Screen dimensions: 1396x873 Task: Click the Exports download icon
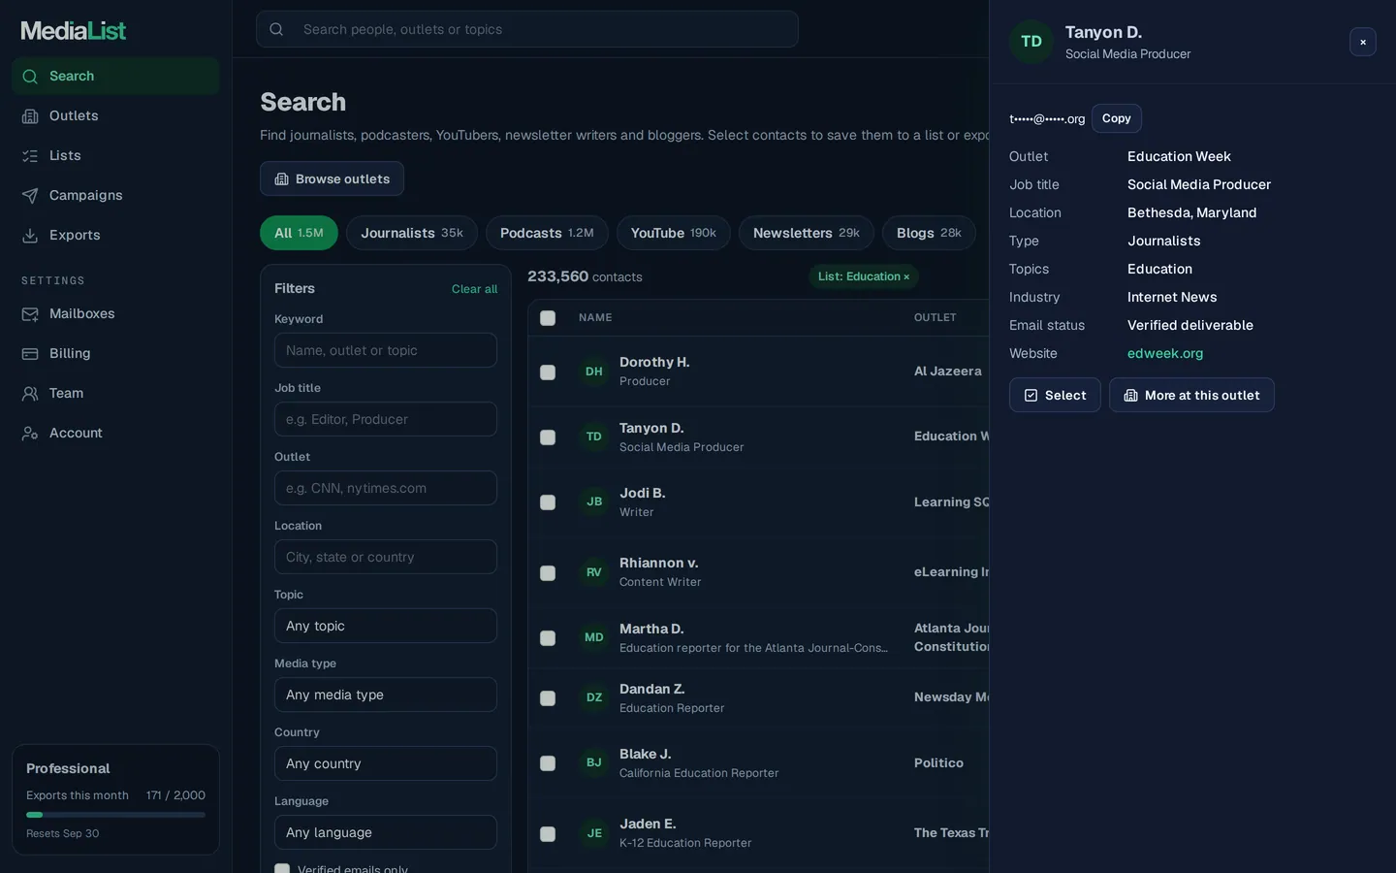tap(30, 236)
